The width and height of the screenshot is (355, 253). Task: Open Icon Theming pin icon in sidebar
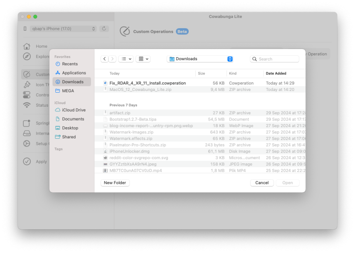click(27, 84)
